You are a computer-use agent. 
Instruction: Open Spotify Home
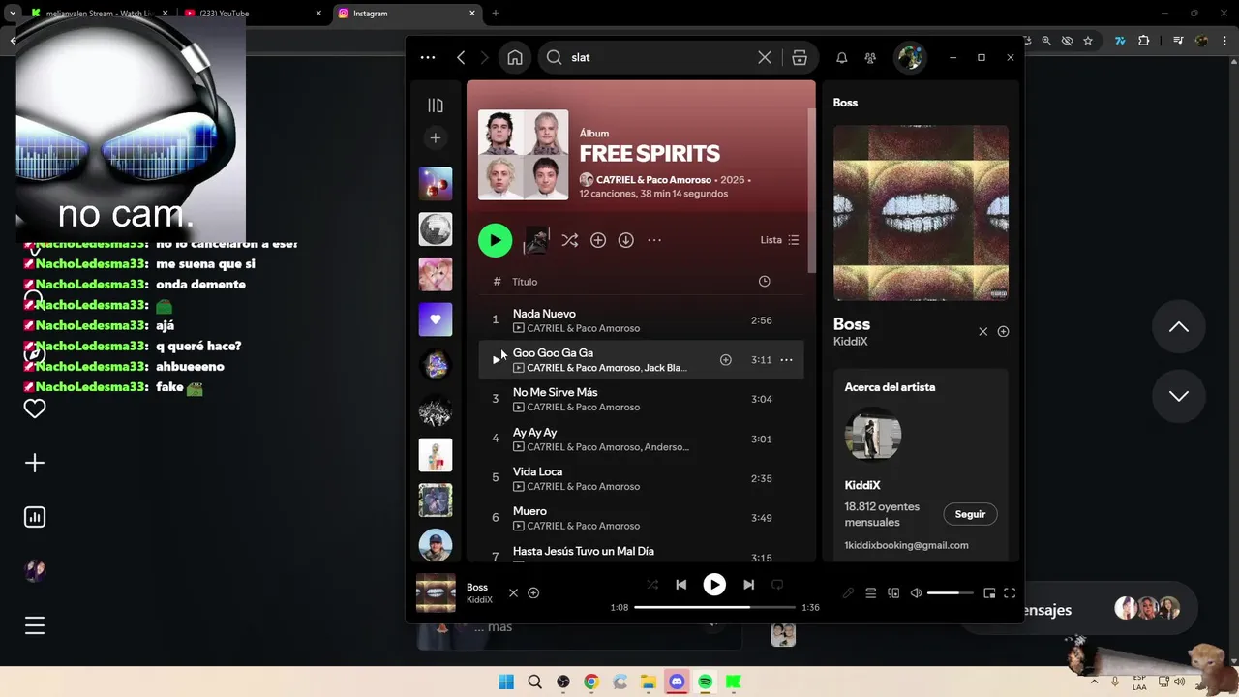pyautogui.click(x=515, y=57)
